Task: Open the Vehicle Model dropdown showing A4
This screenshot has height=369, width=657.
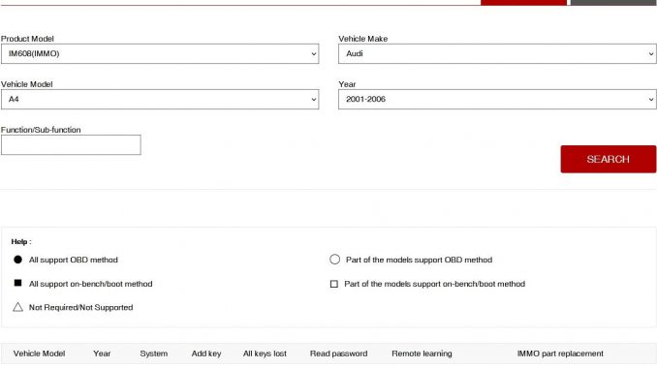Action: [x=160, y=99]
